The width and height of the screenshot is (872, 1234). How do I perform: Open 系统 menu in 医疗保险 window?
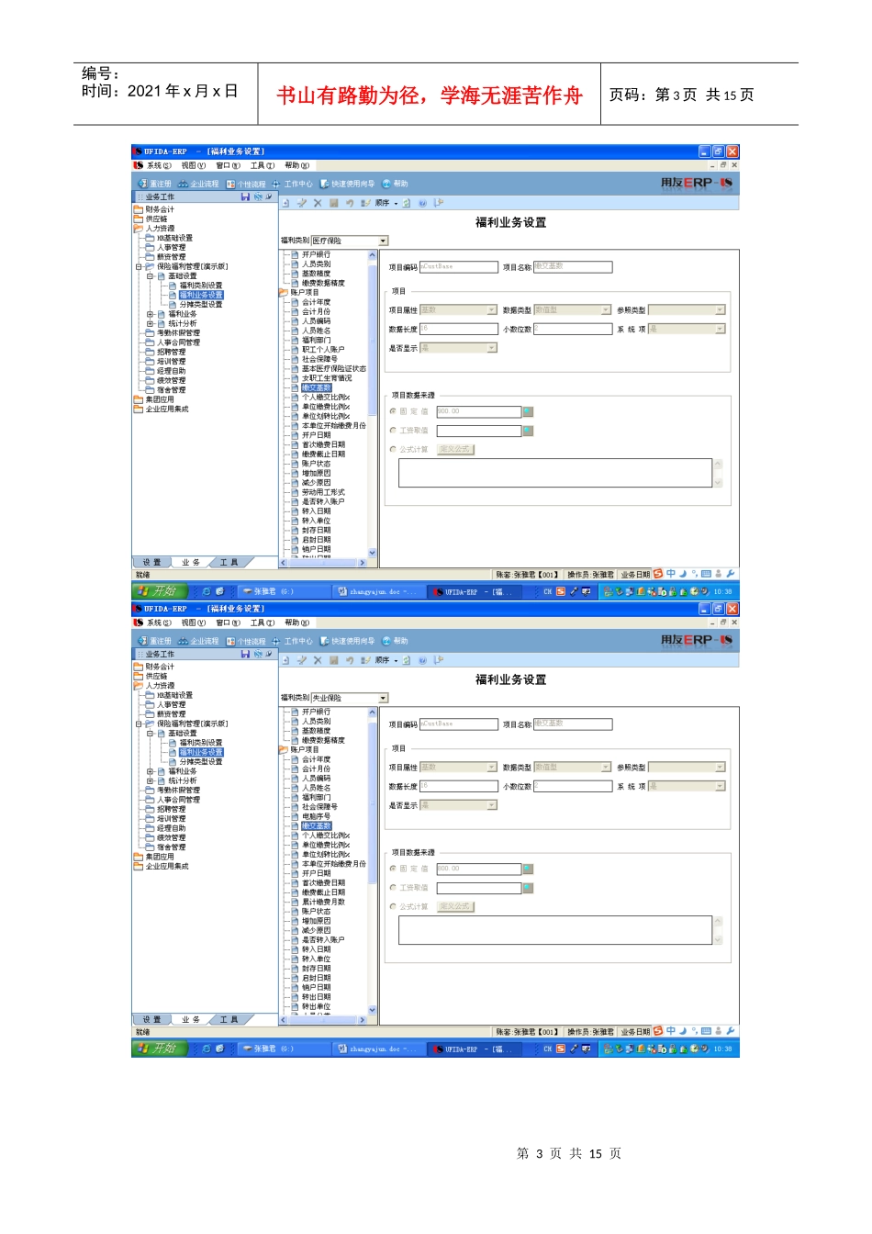tap(159, 166)
